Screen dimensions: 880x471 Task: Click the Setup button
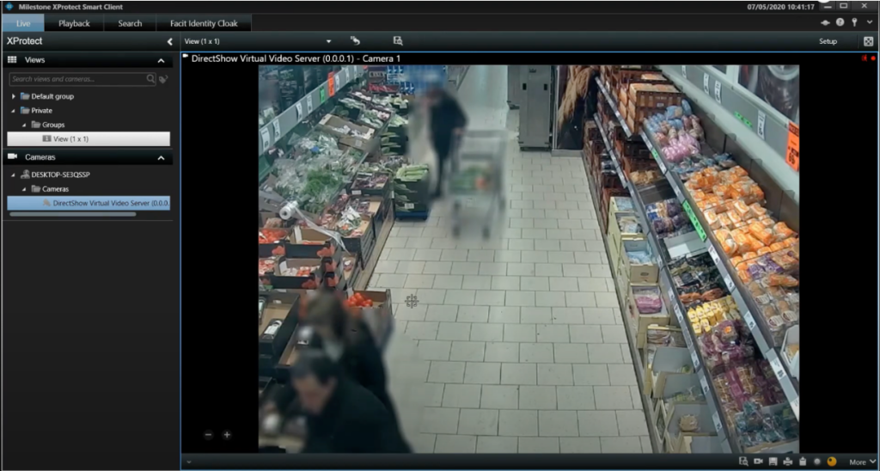(x=828, y=41)
